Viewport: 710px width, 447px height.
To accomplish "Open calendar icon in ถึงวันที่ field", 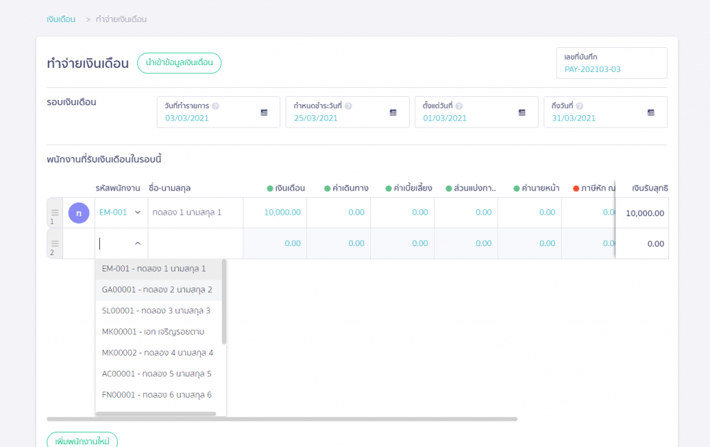I will [x=651, y=112].
